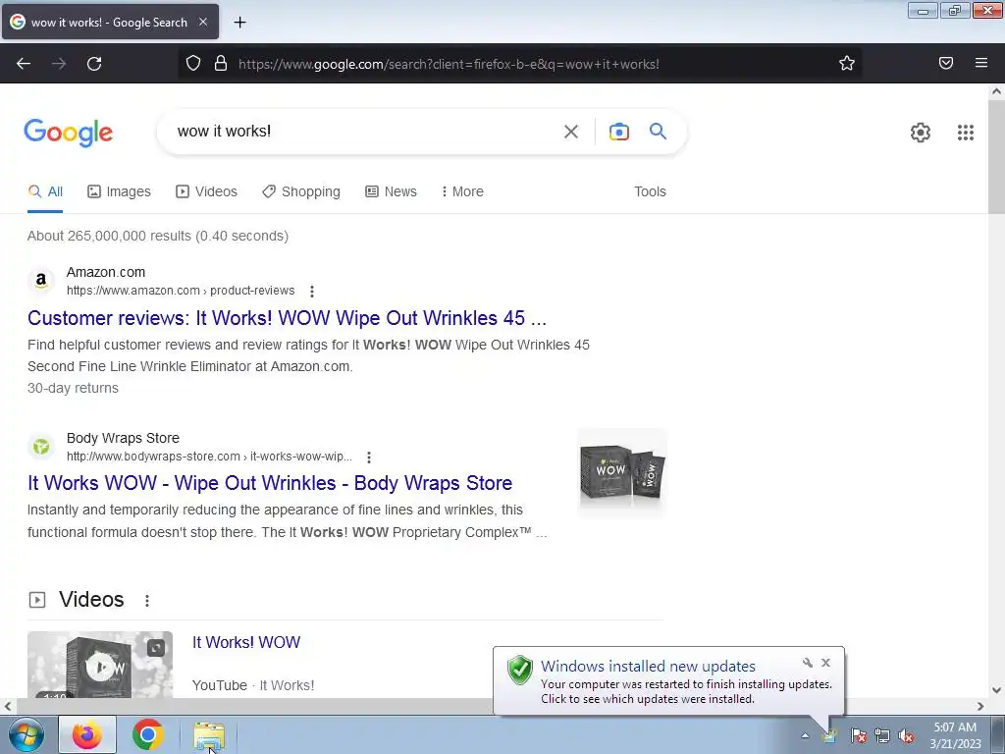Click the vertical scrollbar thumb
Image resolution: width=1005 pixels, height=754 pixels.
tap(997, 157)
